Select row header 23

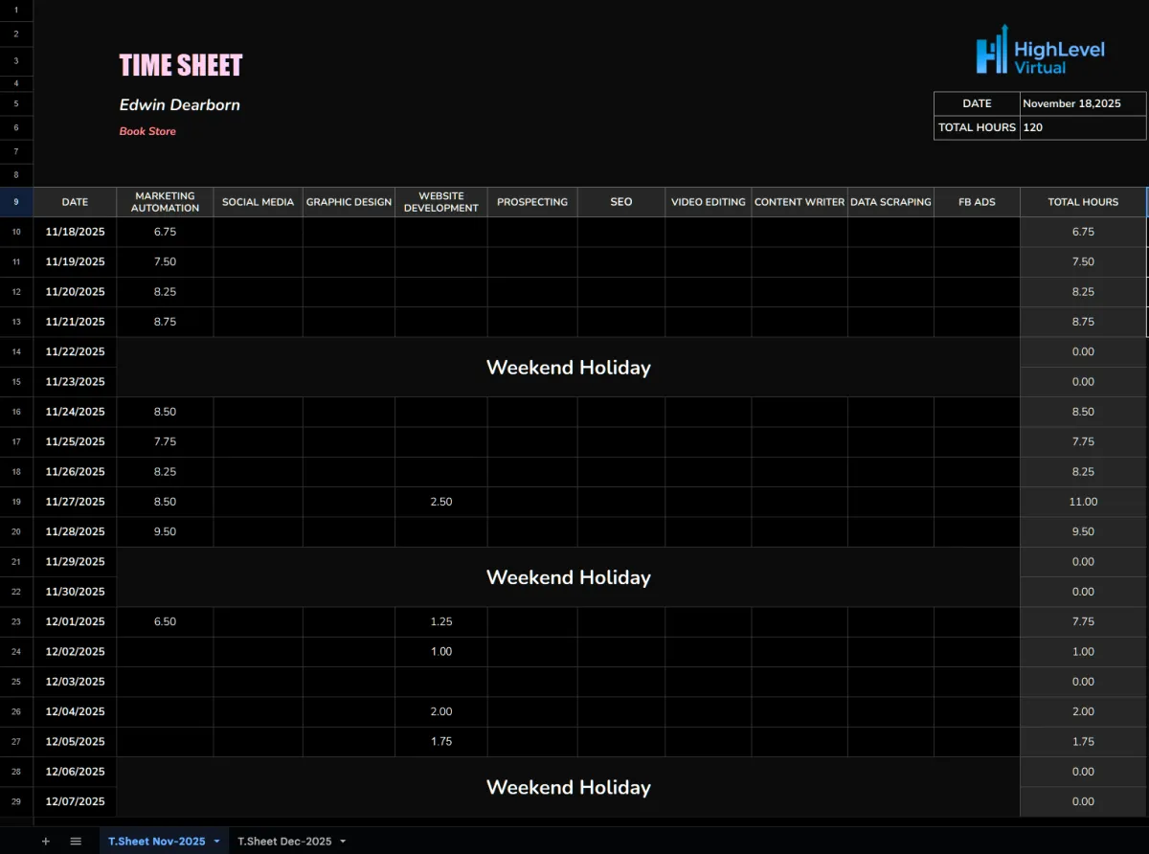tap(16, 621)
